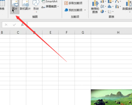Expand the pie chart dropdown arrow
Image resolution: width=132 pixels, height=105 pixels.
click(x=105, y=12)
